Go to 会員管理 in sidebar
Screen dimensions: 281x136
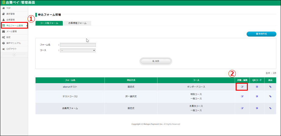pyautogui.click(x=10, y=20)
